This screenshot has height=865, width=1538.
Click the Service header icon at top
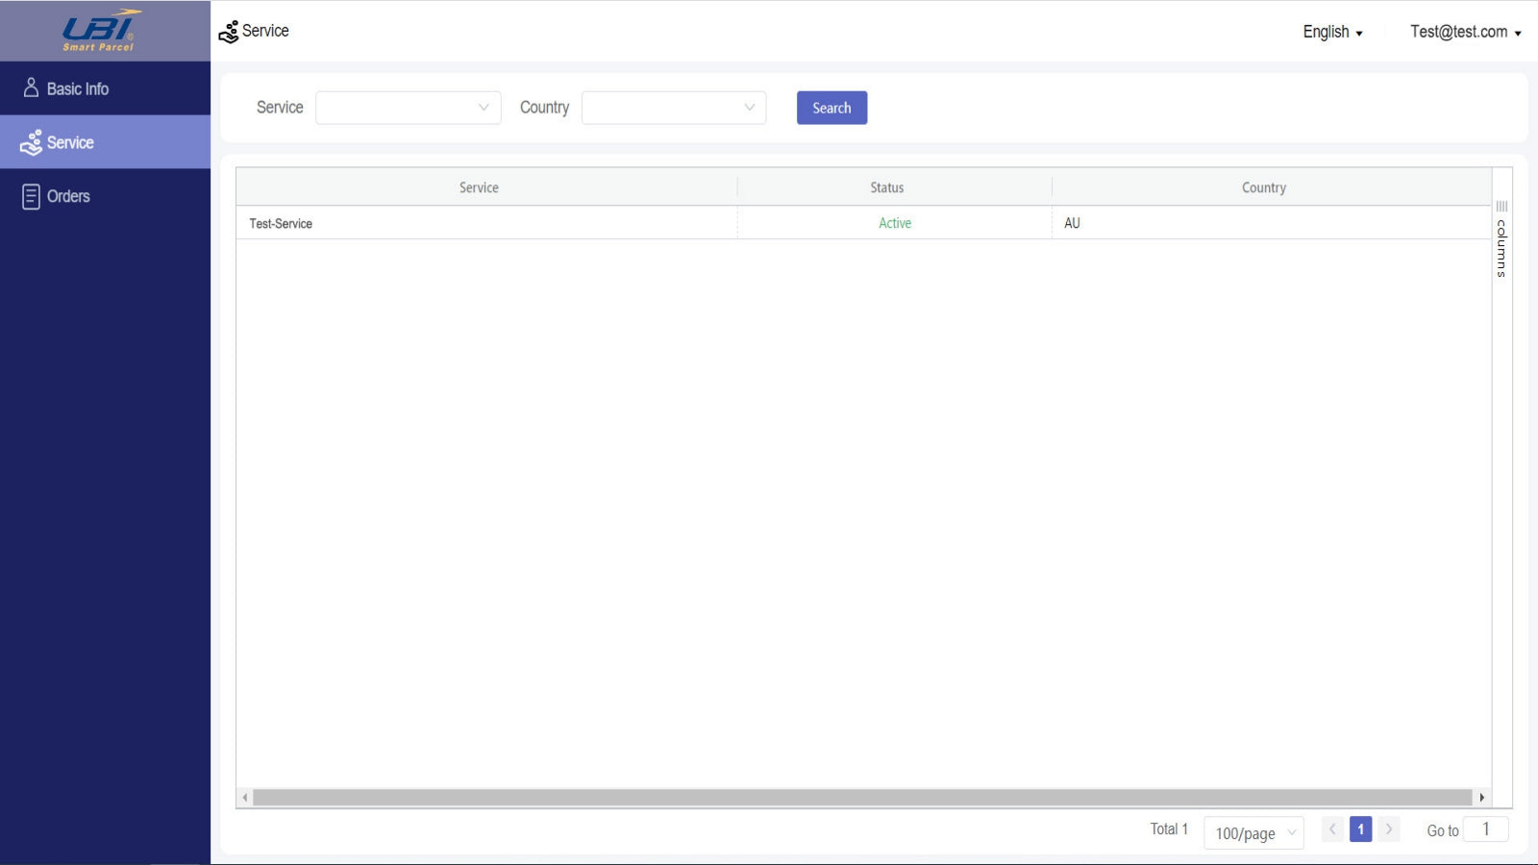click(x=228, y=32)
